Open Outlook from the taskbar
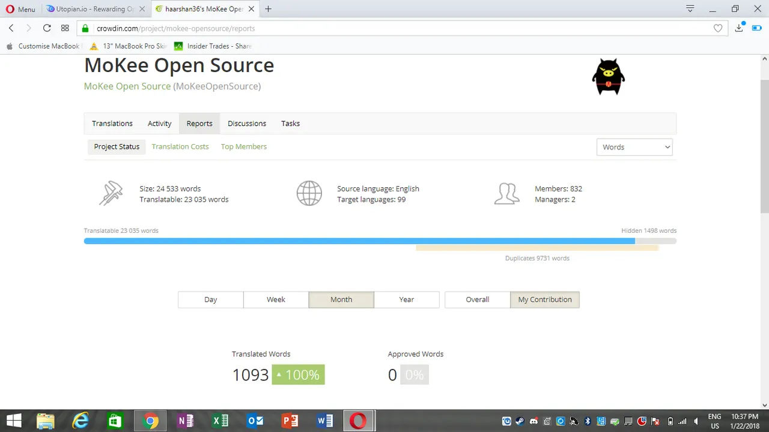This screenshot has width=769, height=432. (255, 421)
